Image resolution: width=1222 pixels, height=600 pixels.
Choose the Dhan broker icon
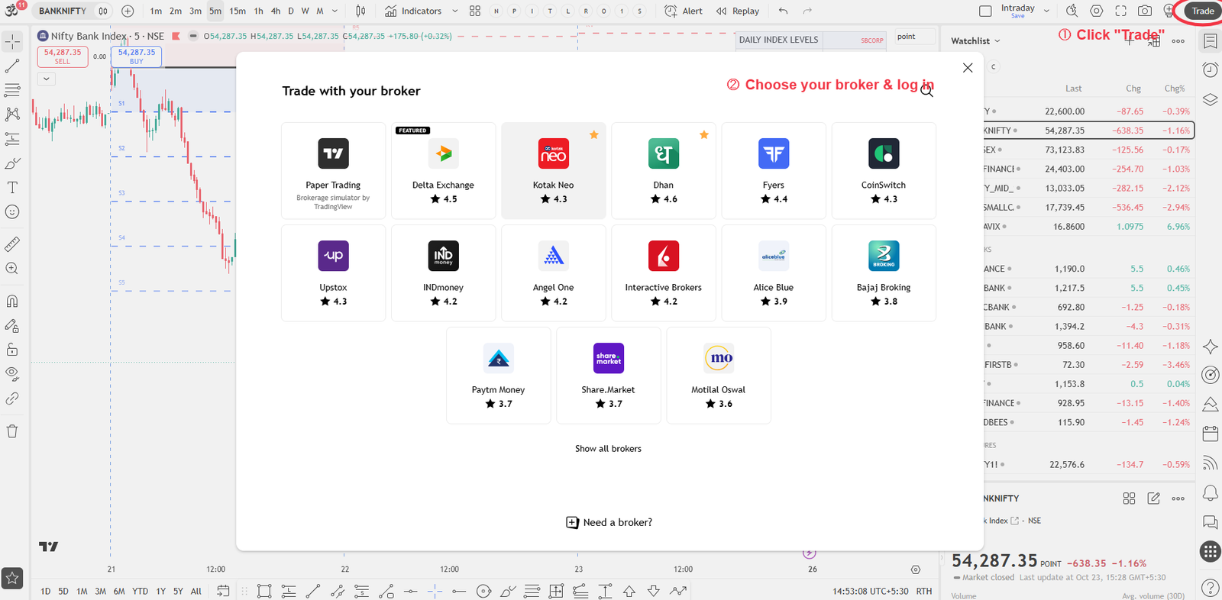[663, 154]
